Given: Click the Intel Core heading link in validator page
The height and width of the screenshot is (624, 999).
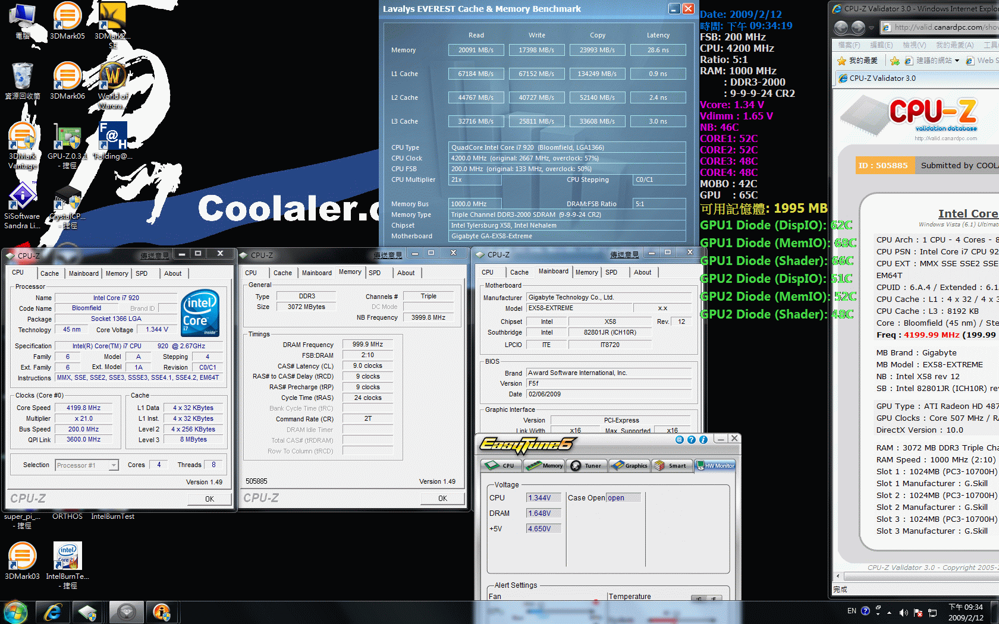Looking at the screenshot, I should [968, 213].
